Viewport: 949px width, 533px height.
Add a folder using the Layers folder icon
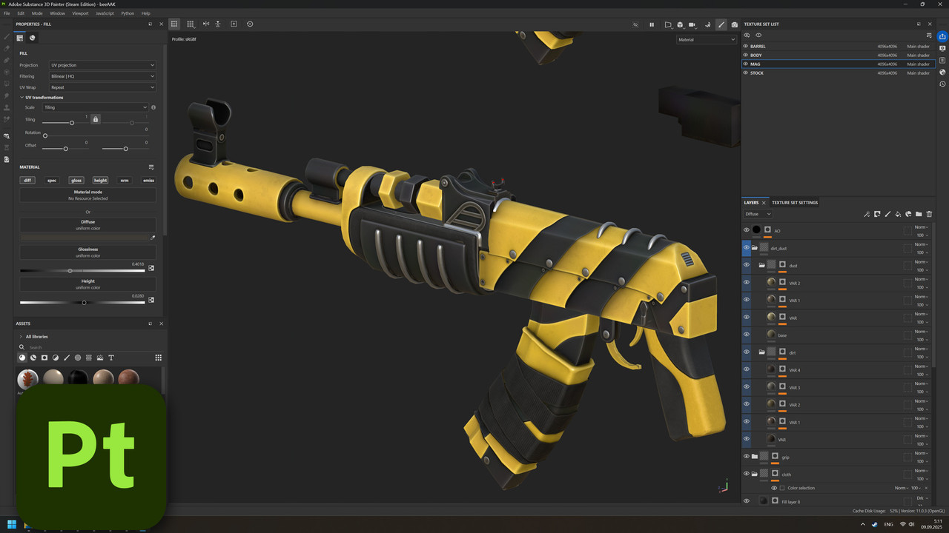[919, 214]
